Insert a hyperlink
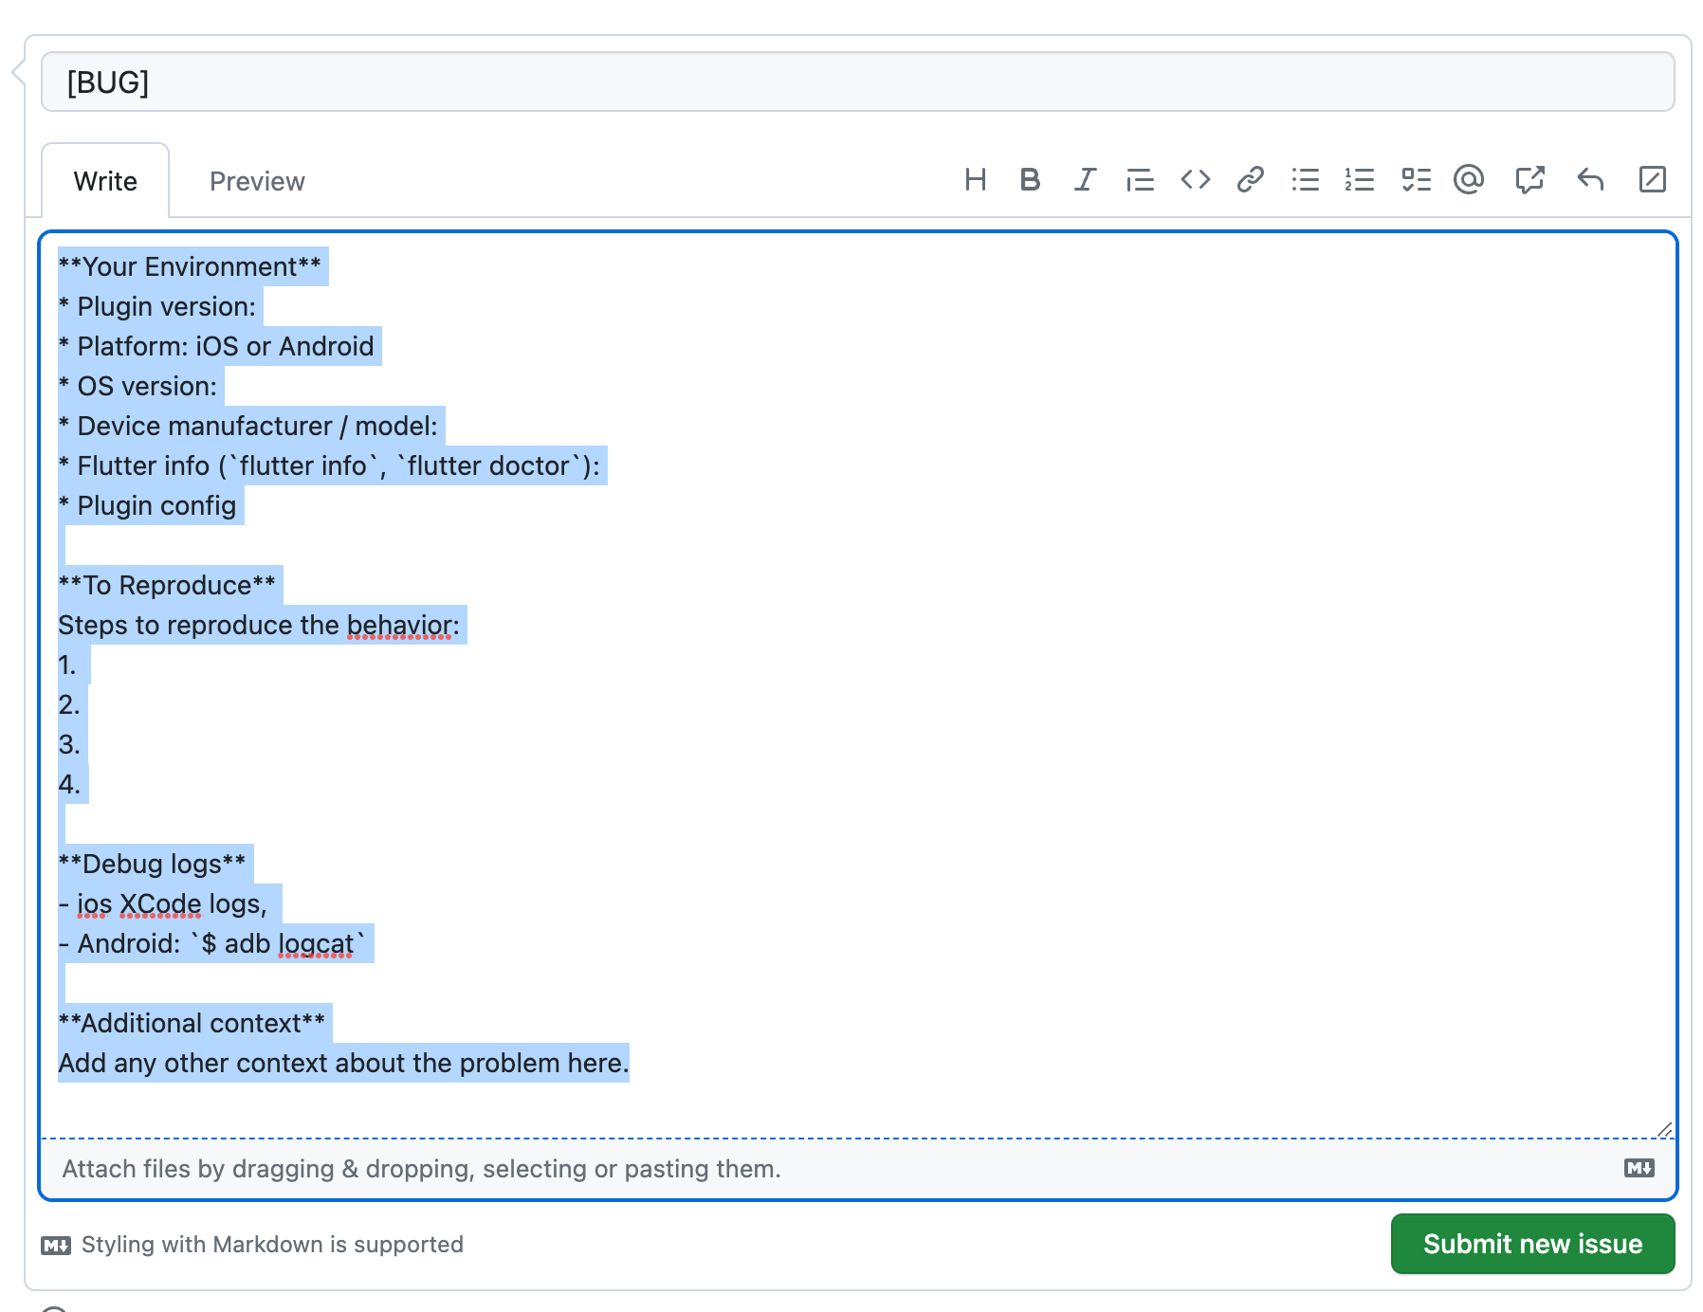The width and height of the screenshot is (1703, 1312). [x=1250, y=179]
